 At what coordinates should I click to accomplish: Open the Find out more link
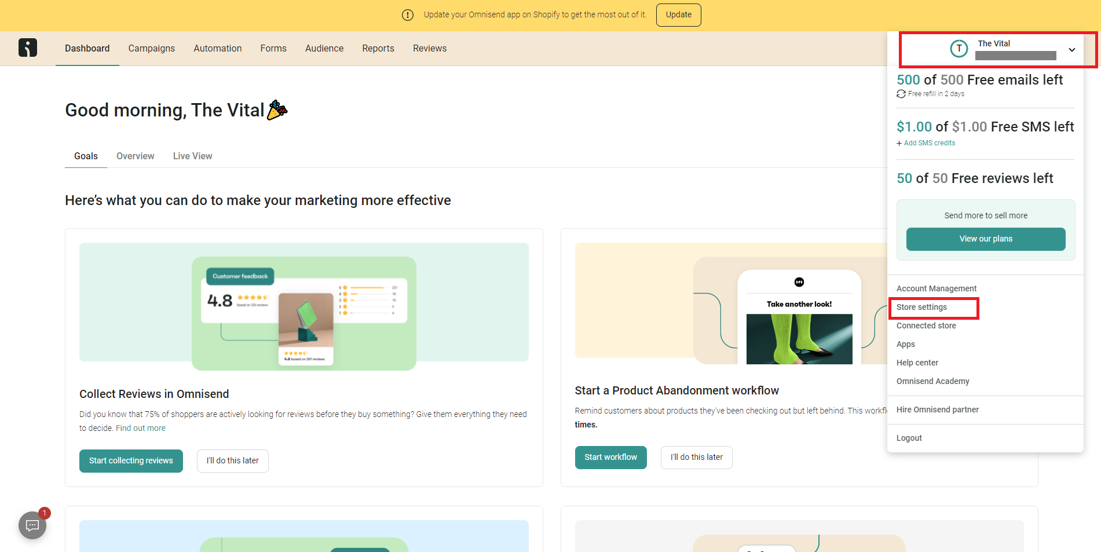141,429
